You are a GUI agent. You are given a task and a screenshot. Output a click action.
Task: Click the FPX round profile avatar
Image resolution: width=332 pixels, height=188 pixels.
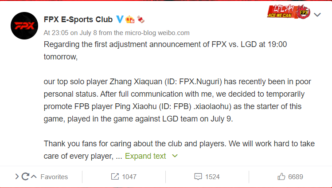pos(24,26)
